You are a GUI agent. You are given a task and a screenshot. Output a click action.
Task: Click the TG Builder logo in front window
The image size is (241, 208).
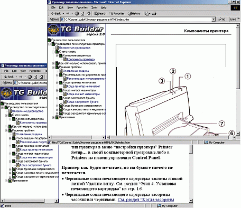coord(76,30)
